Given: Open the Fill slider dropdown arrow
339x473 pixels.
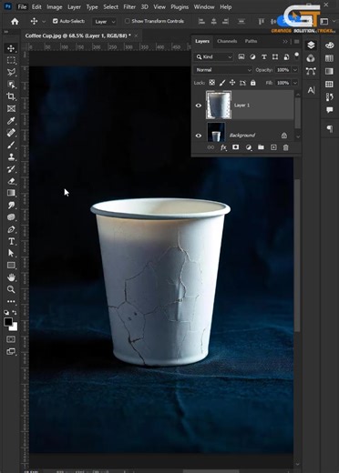Looking at the screenshot, I should pyautogui.click(x=294, y=83).
